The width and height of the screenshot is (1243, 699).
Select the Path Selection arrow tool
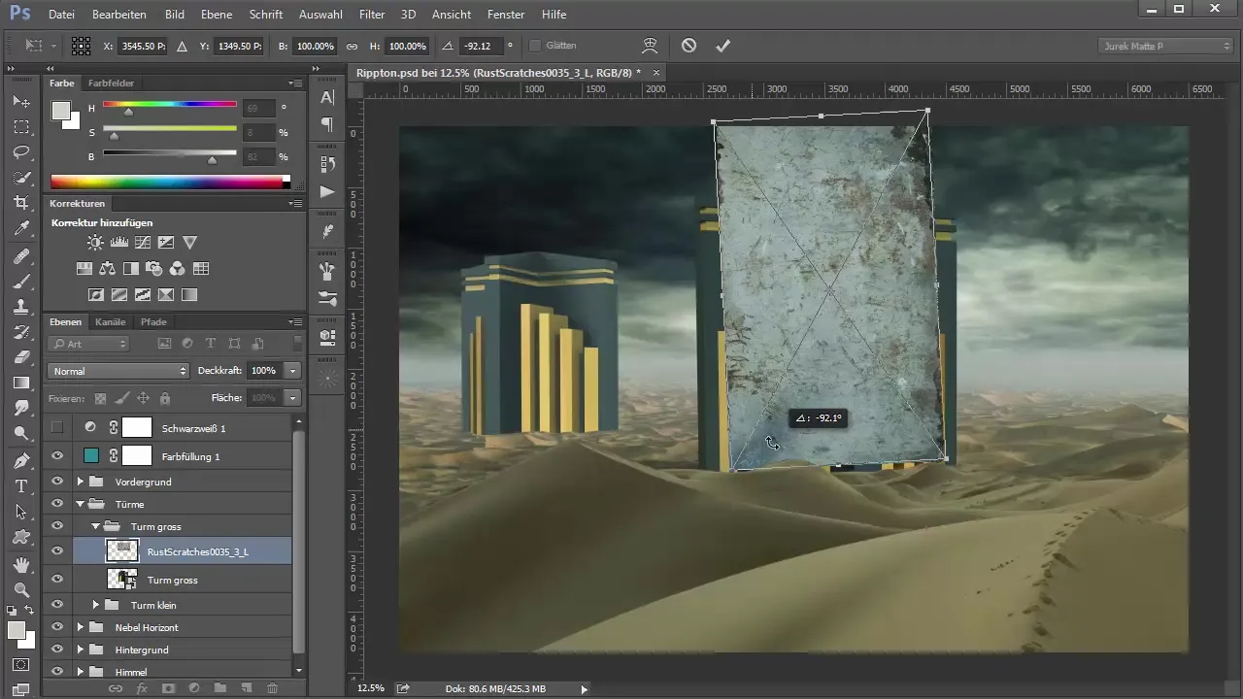coord(21,511)
